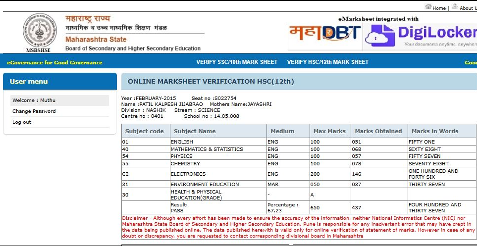Click the Marks in Words column header
The height and width of the screenshot is (246, 477).
(442, 131)
